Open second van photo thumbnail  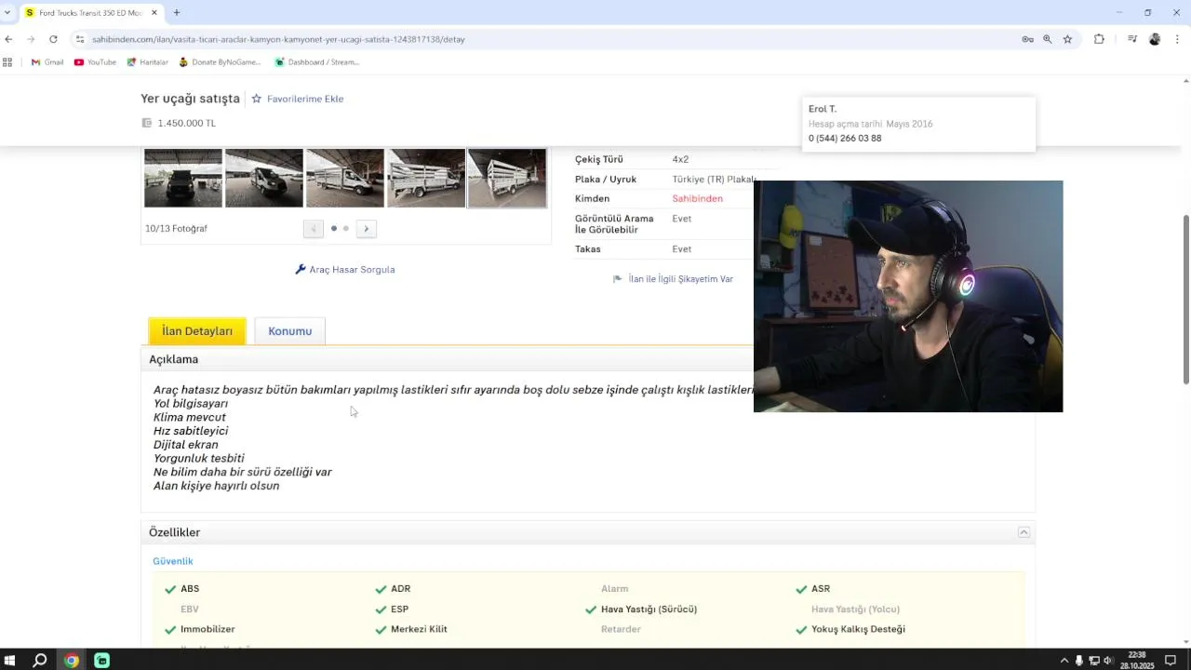pos(264,178)
